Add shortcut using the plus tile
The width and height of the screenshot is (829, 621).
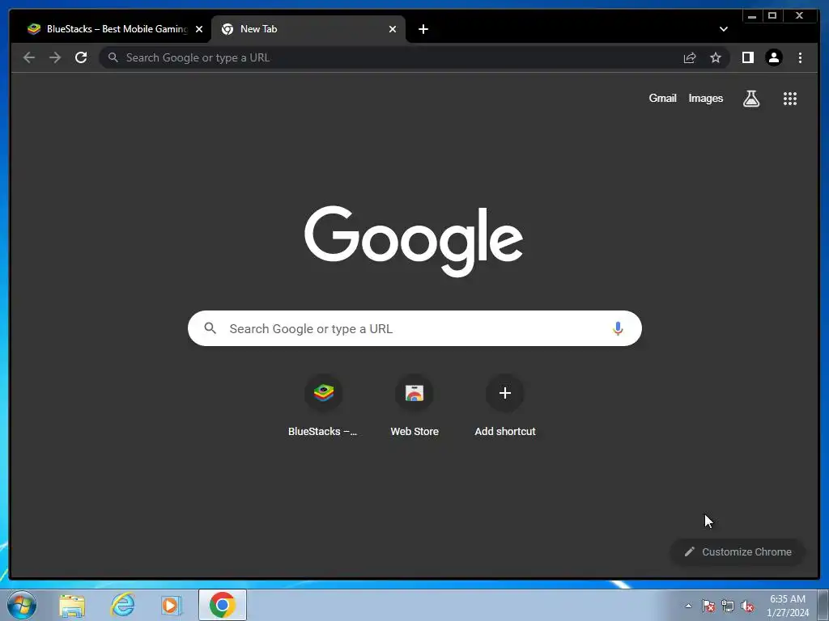[505, 407]
